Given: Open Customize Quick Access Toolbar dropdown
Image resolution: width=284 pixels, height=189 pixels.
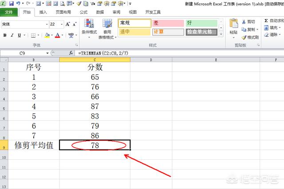Looking at the screenshot, I should [130, 4].
